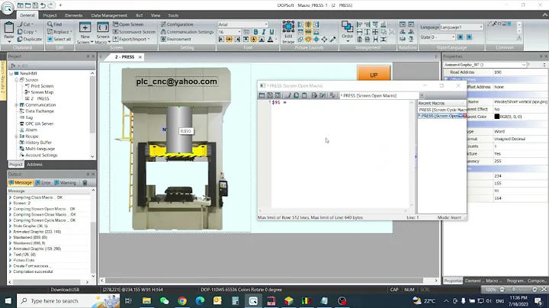The width and height of the screenshot is (549, 308).
Task: Open the Export/Import dropdown
Action: pos(131,39)
